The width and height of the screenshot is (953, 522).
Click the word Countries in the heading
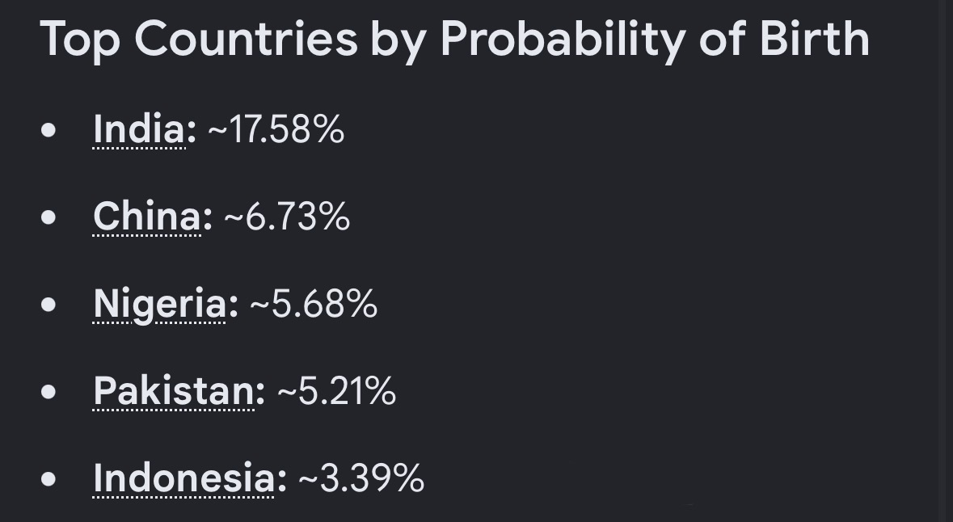click(247, 39)
